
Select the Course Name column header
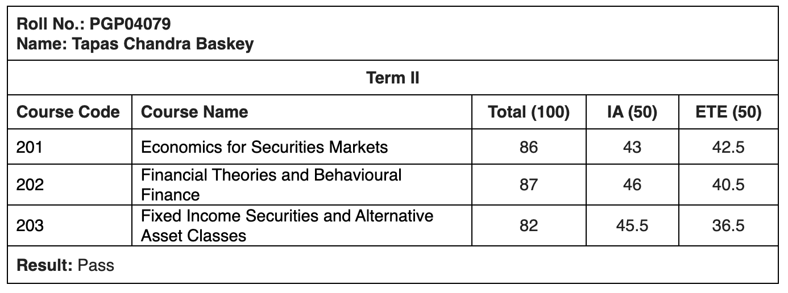coord(194,112)
